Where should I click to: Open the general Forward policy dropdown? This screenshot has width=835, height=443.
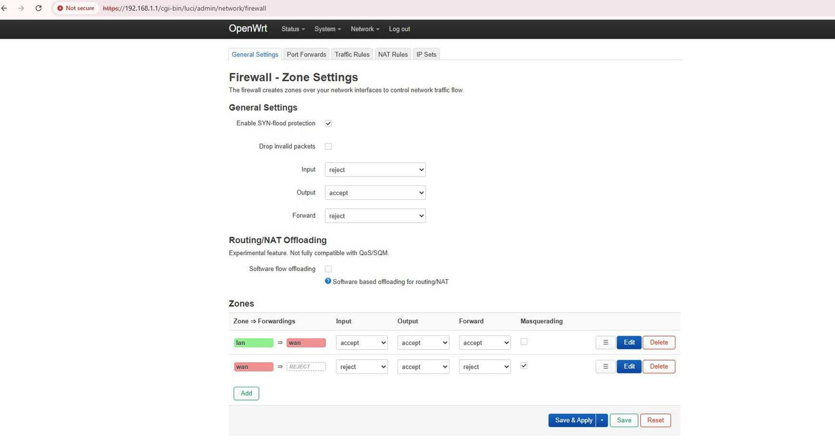[375, 216]
